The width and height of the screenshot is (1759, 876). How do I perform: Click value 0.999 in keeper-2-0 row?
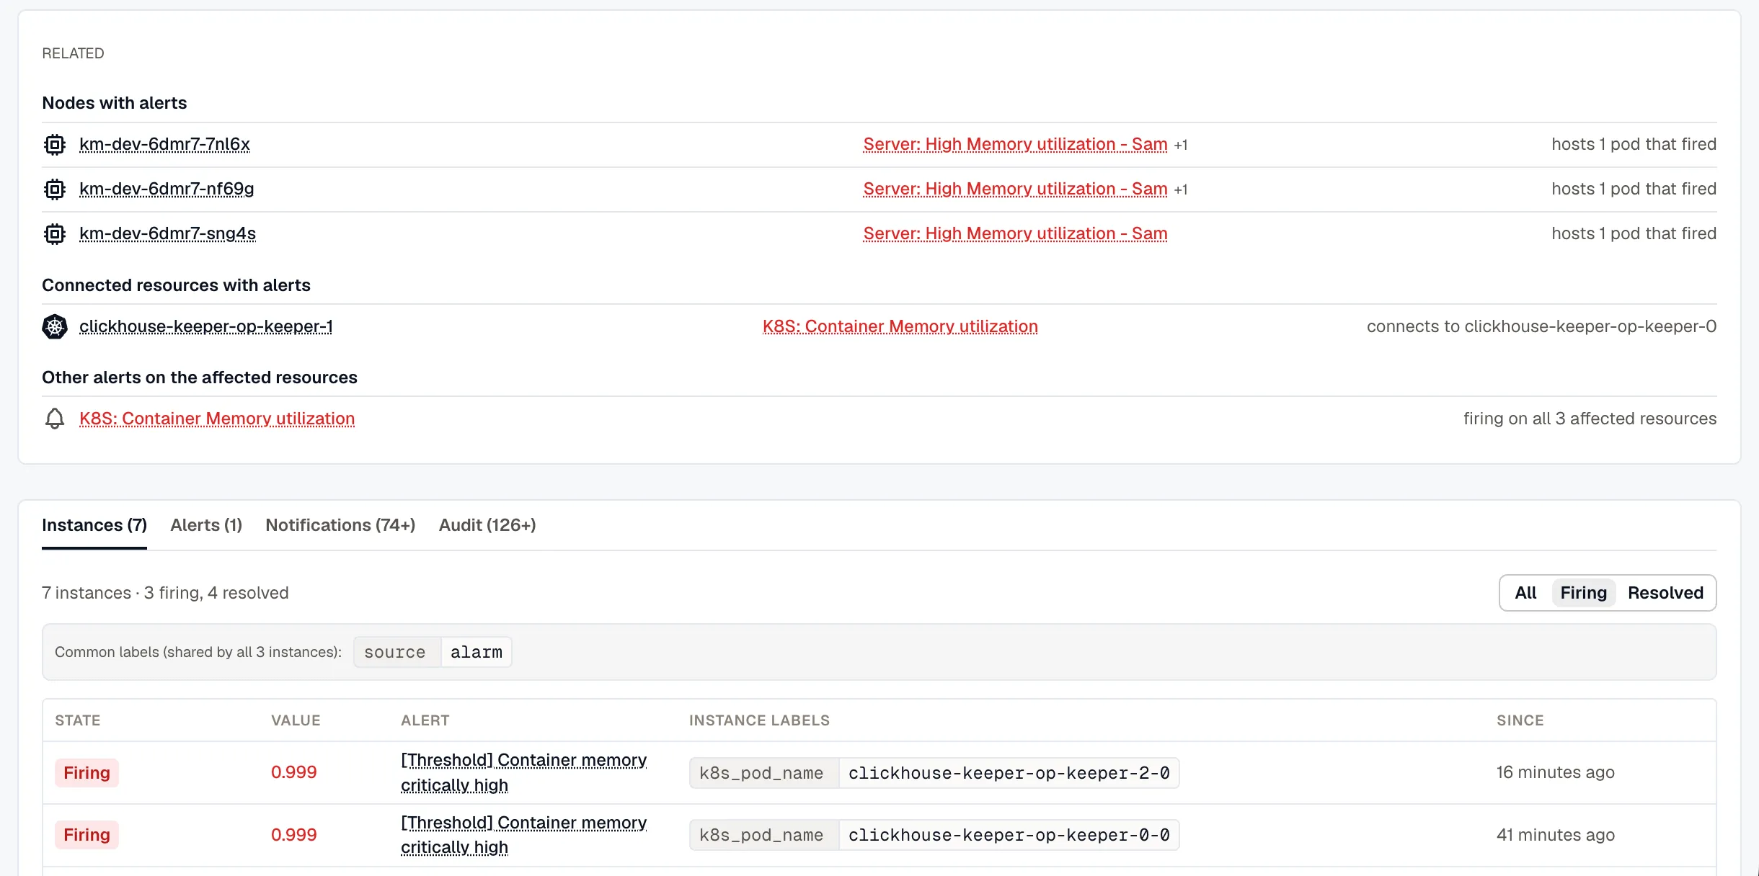(x=294, y=772)
